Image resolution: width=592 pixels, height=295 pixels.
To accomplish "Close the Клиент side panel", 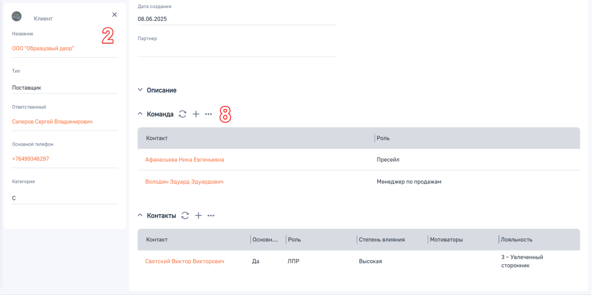I will click(114, 15).
